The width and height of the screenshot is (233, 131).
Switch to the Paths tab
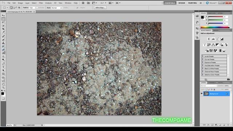pos(220,83)
